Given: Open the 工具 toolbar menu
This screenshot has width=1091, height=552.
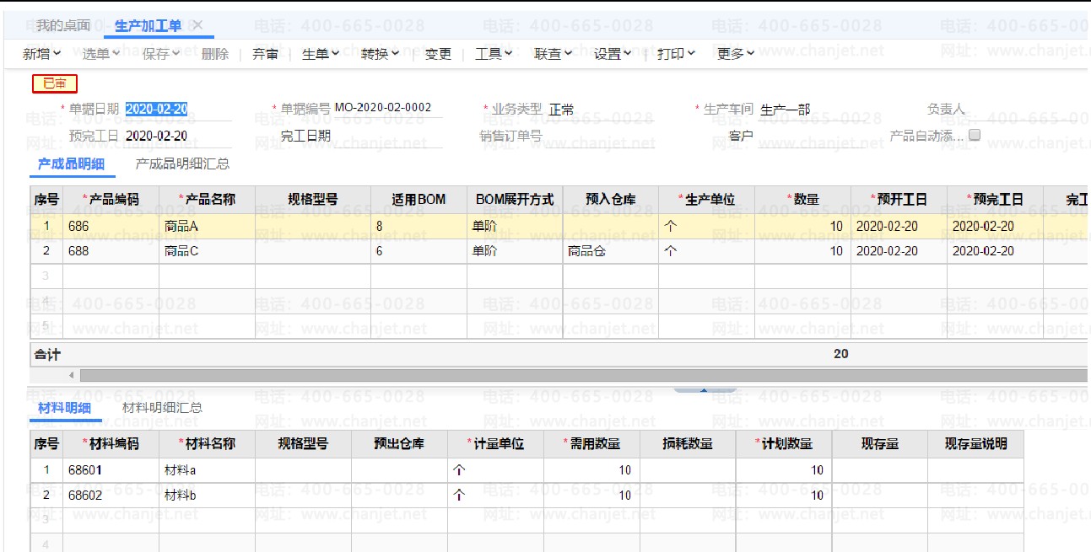Looking at the screenshot, I should (x=494, y=54).
